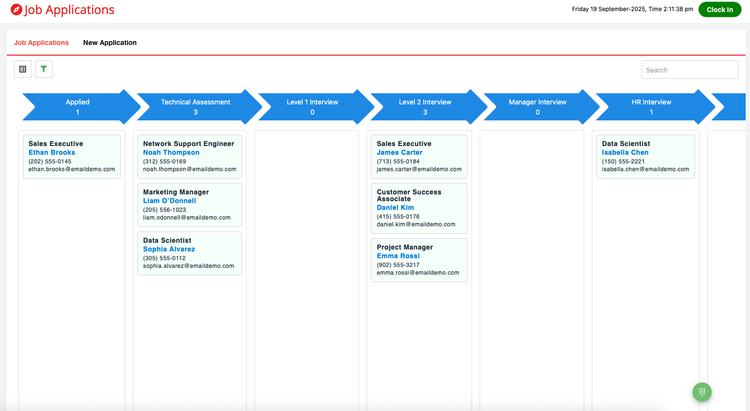750x411 pixels.
Task: Select the Technical Assessment stage arrow
Action: coord(196,107)
